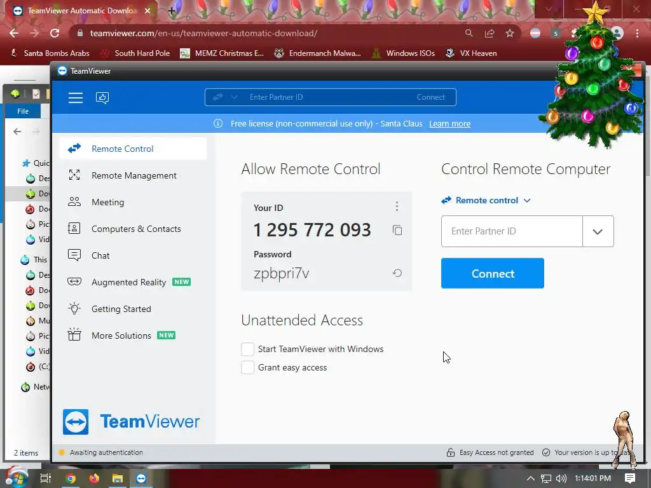Open the three-dot options next to Your ID
Screen dimensions: 651x488
click(x=397, y=207)
